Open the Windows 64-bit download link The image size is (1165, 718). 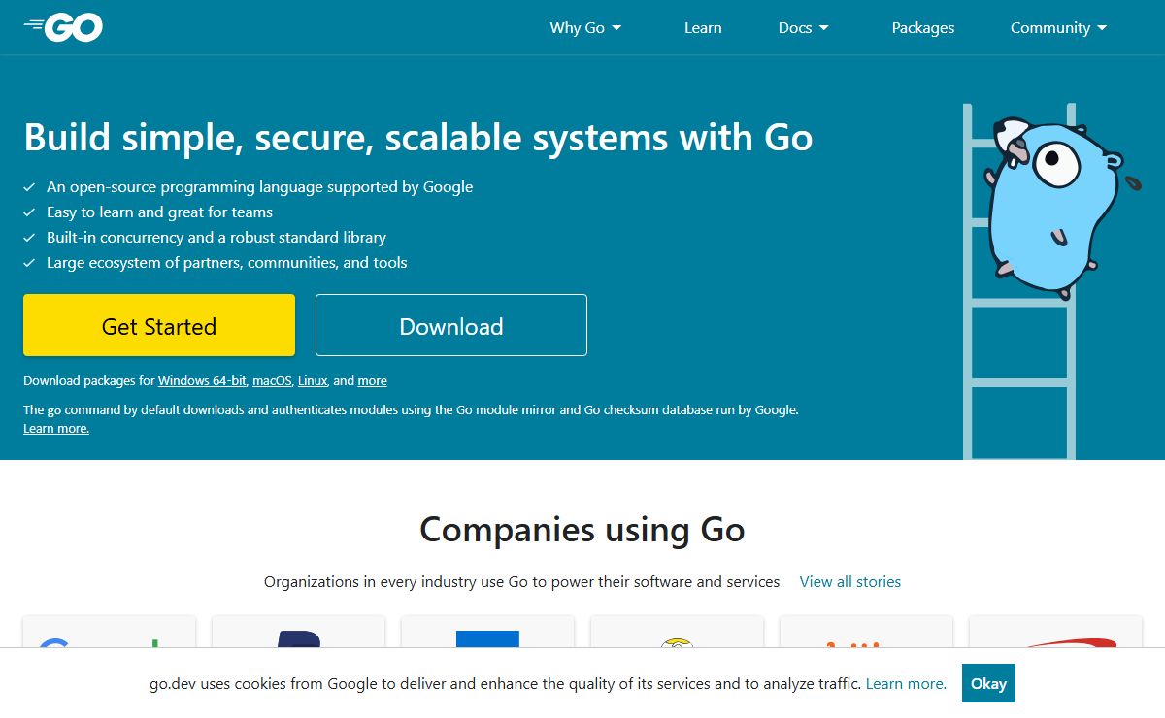[x=202, y=381]
